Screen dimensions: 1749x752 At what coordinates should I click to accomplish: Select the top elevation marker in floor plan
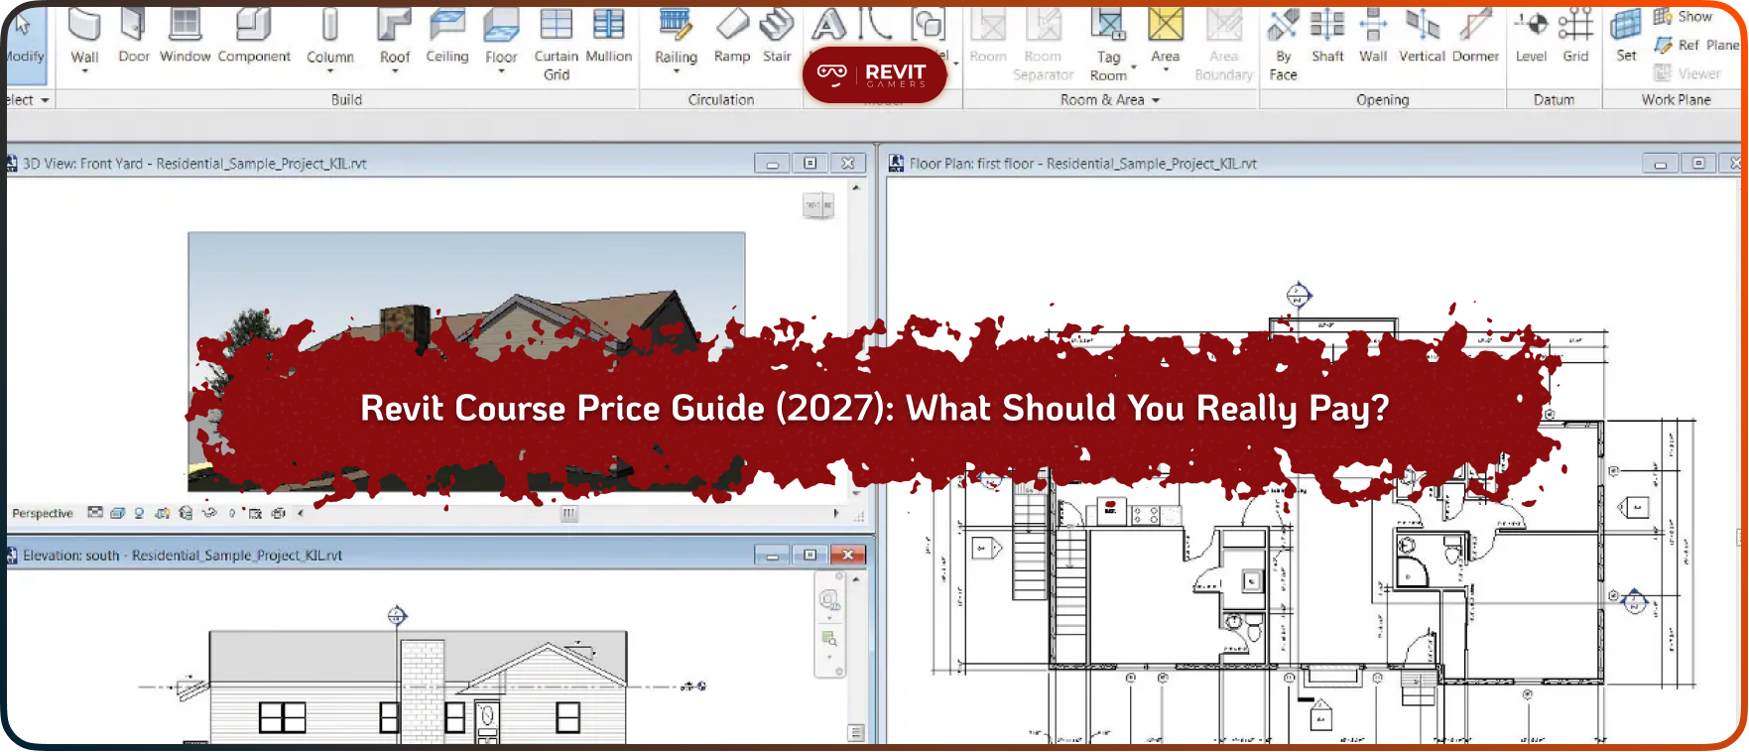[1299, 295]
